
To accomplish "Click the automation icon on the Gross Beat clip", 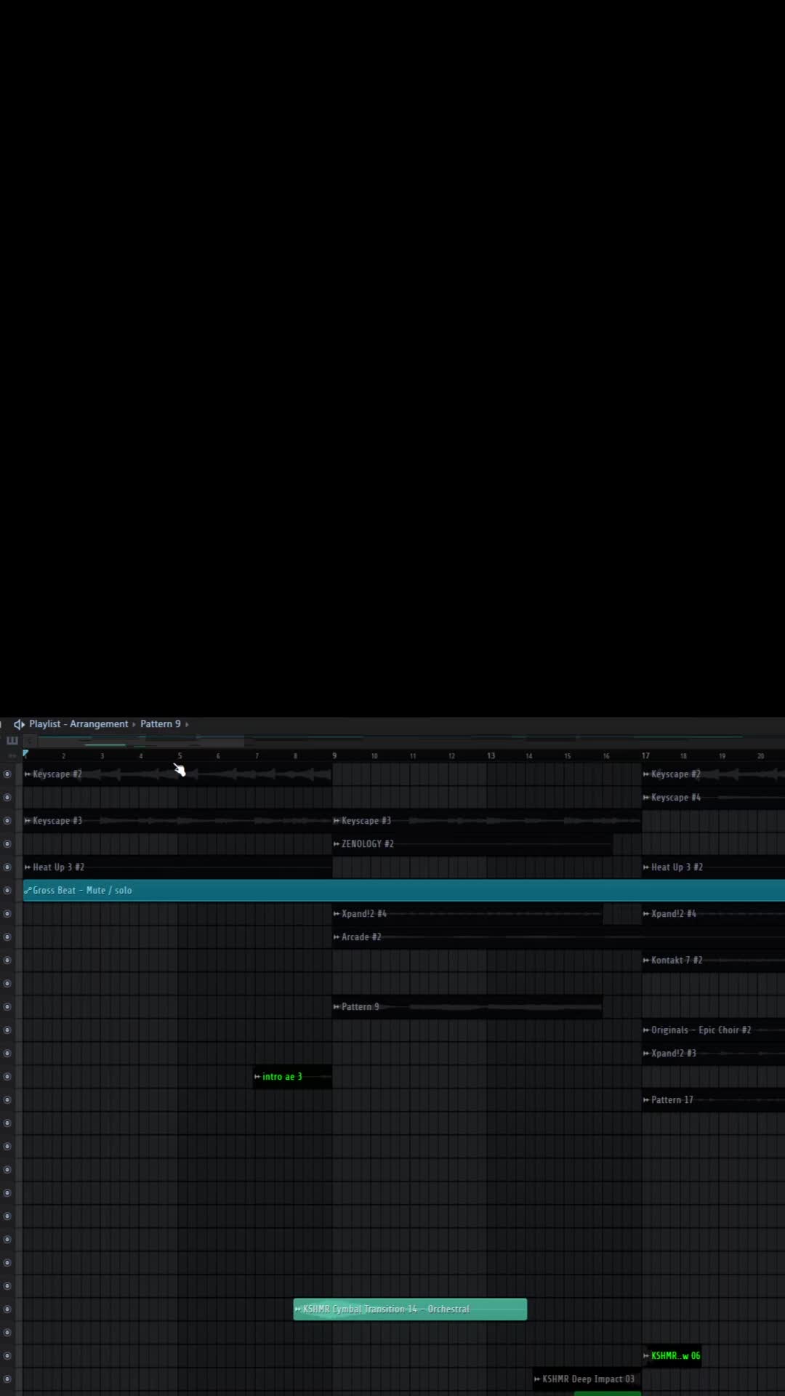I will 28,891.
